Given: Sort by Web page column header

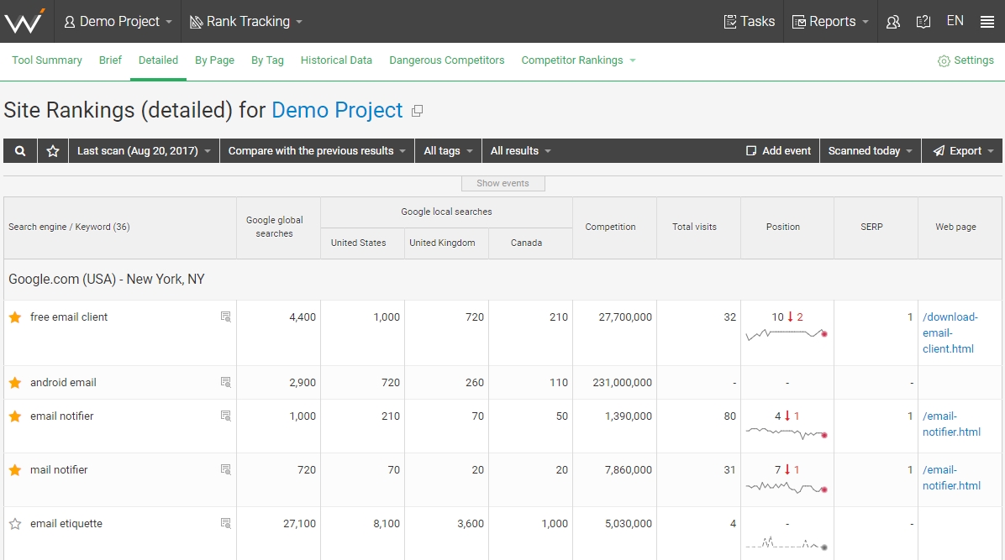Looking at the screenshot, I should click(x=960, y=228).
